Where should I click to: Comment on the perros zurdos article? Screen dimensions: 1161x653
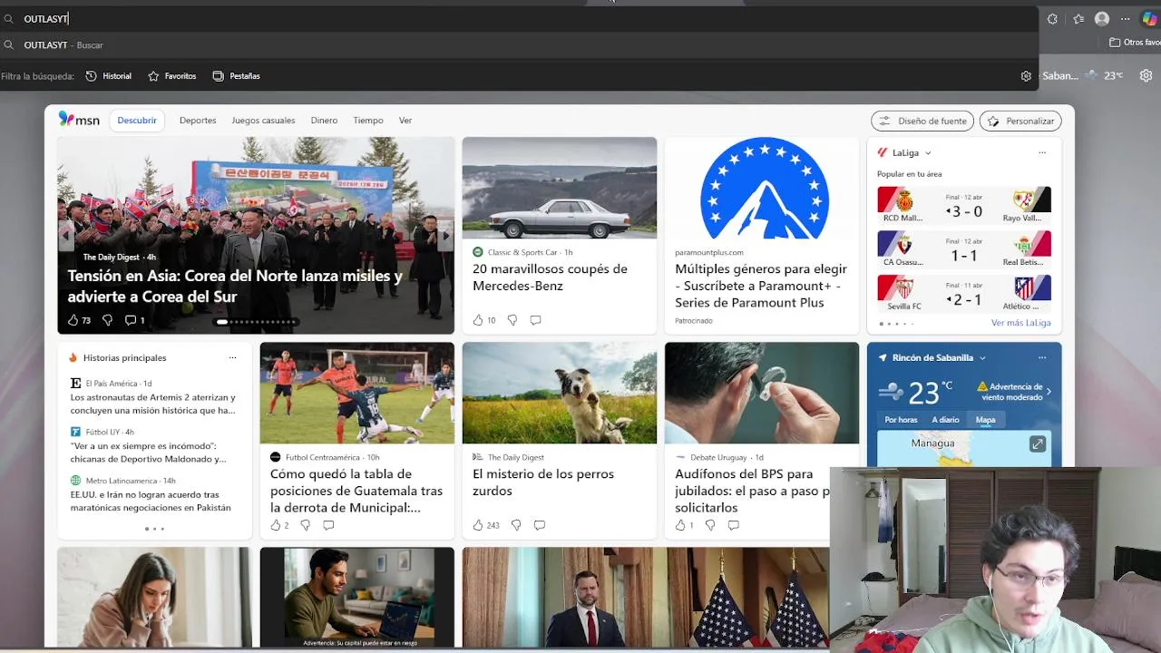pos(539,525)
